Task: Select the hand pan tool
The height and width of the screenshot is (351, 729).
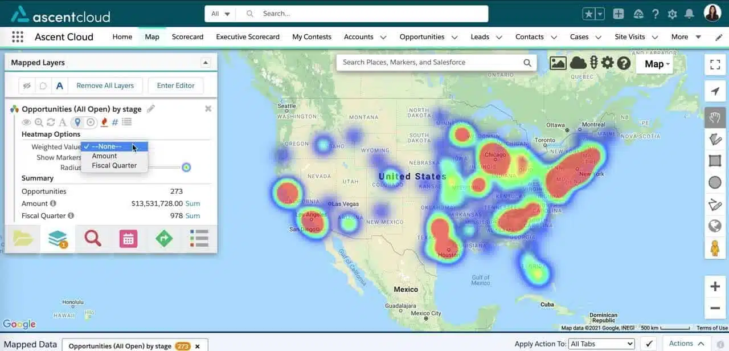Action: pyautogui.click(x=715, y=118)
